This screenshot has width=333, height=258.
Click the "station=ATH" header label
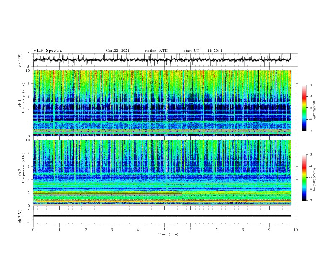[156, 51]
